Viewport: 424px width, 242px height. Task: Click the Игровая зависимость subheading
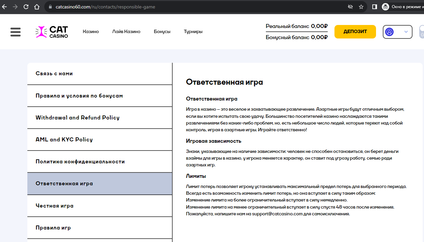point(214,141)
